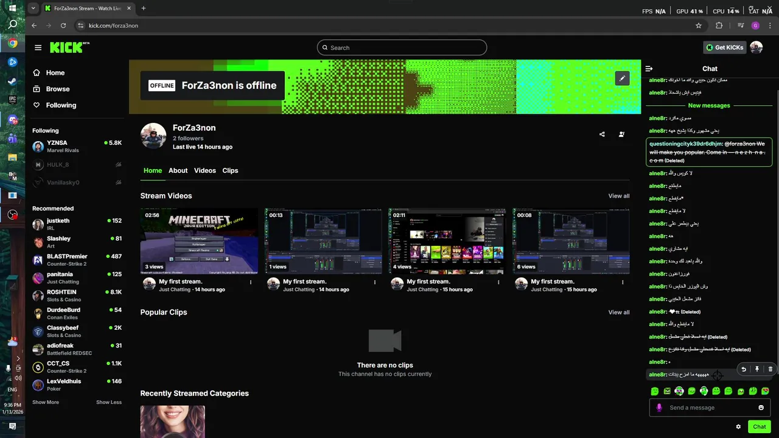Bookmark this page with star icon
The image size is (779, 438).
point(699,26)
